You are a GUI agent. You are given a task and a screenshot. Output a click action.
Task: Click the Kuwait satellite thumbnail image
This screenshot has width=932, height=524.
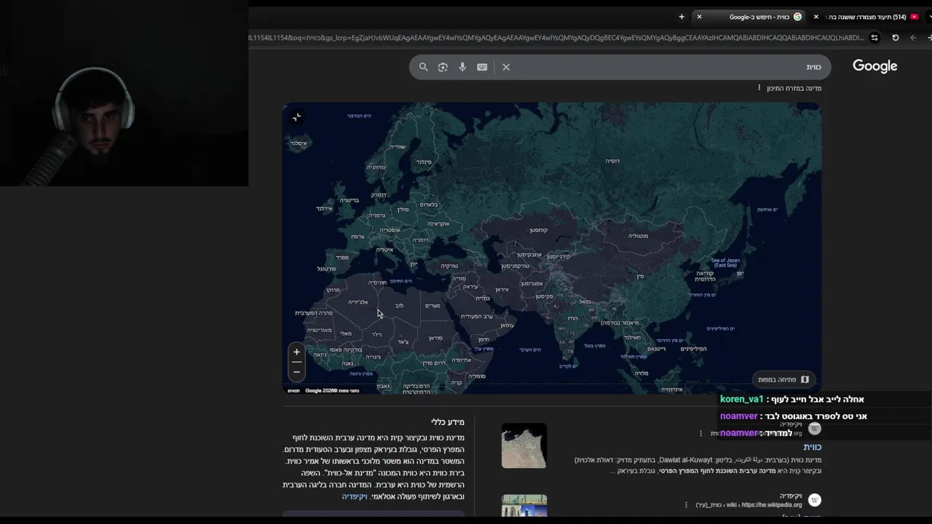[524, 445]
